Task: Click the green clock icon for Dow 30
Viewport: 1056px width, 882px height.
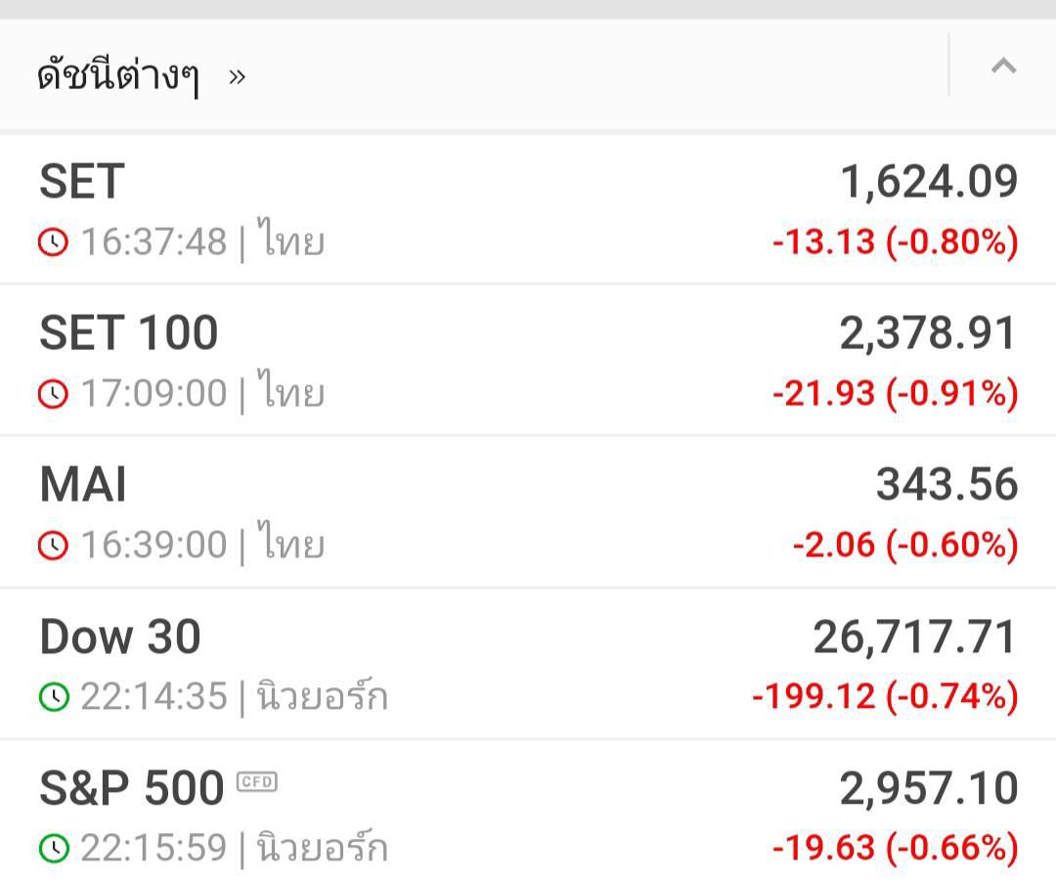Action: coord(54,696)
